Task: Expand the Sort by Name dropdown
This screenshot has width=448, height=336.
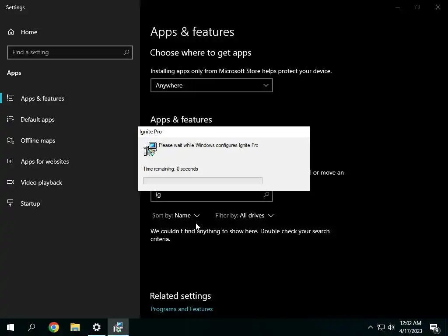Action: (x=176, y=215)
